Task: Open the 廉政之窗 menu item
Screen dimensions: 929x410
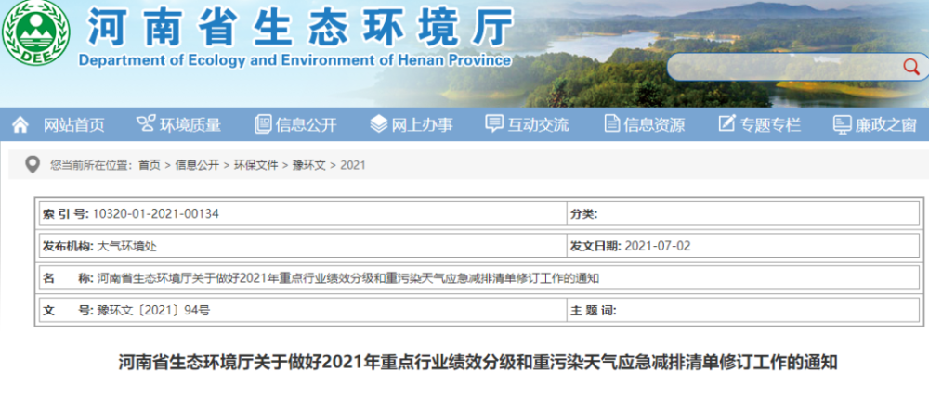Action: [x=886, y=125]
